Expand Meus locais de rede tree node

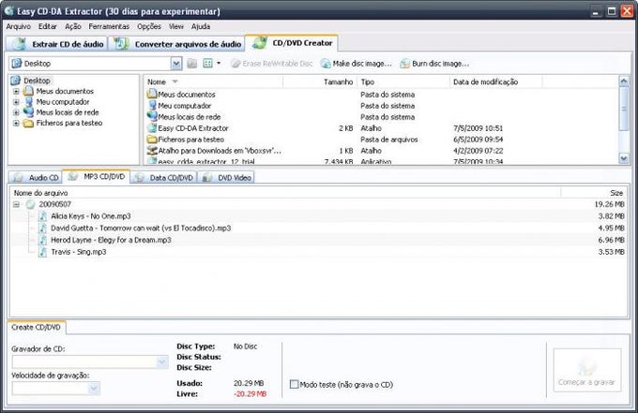(16, 112)
